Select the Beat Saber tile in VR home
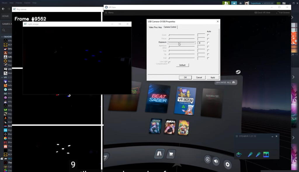Screen dimensions: 299x172 tap(158, 99)
